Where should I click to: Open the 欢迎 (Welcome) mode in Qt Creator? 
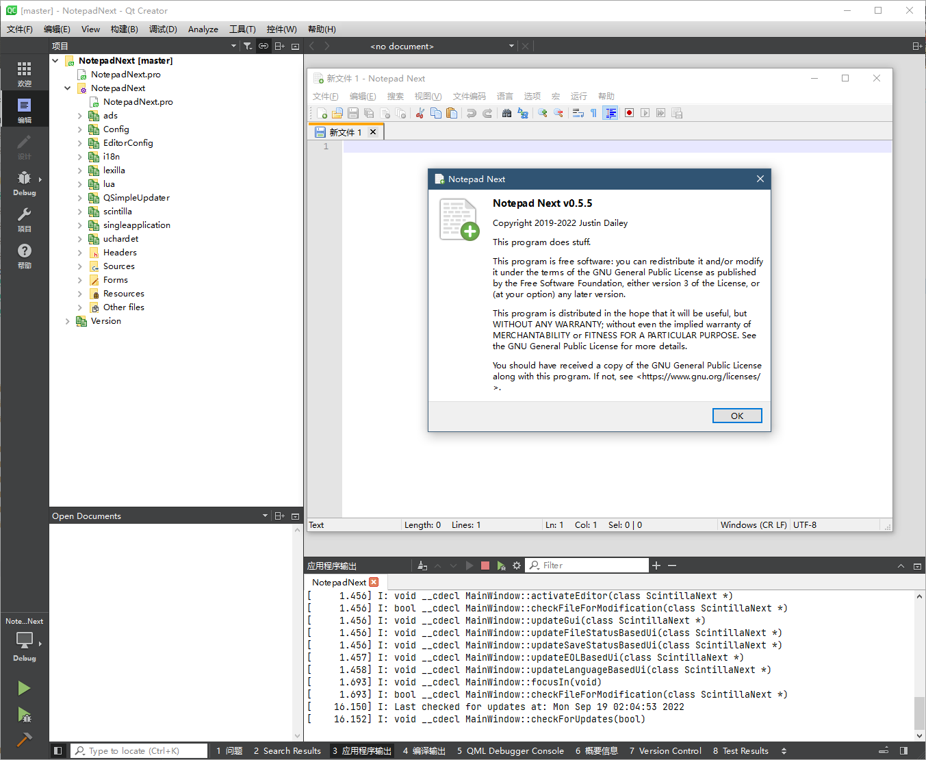[25, 74]
